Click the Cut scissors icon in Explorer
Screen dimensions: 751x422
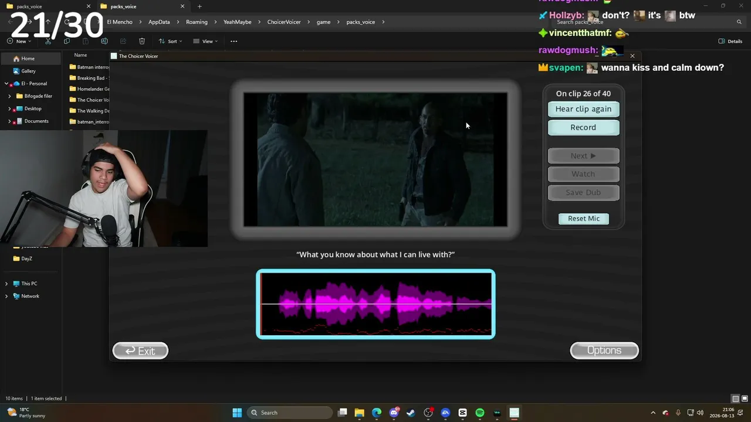[x=48, y=41]
